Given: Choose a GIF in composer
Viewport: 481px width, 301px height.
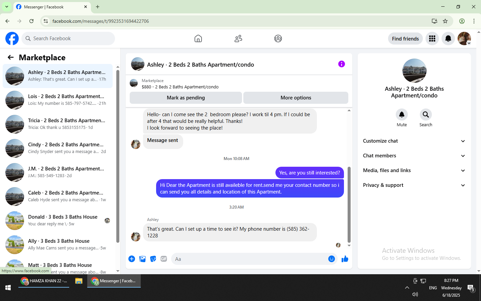Looking at the screenshot, I should tap(164, 259).
